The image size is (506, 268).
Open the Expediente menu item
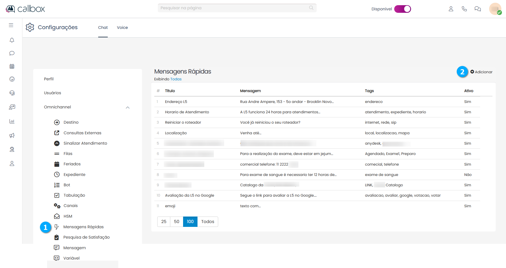tap(74, 175)
